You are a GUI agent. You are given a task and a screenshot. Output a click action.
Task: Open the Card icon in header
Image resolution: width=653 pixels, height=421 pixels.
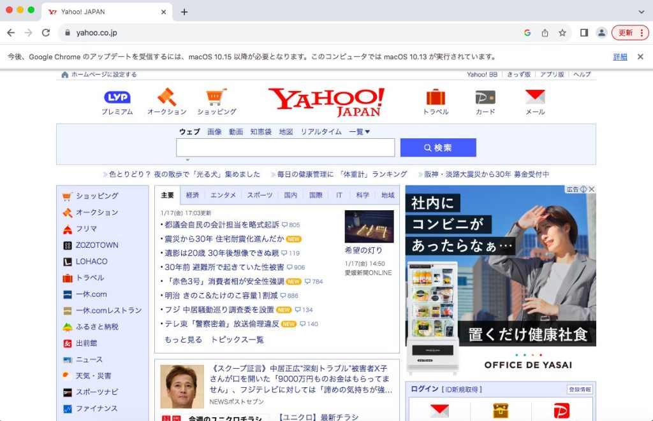(485, 97)
